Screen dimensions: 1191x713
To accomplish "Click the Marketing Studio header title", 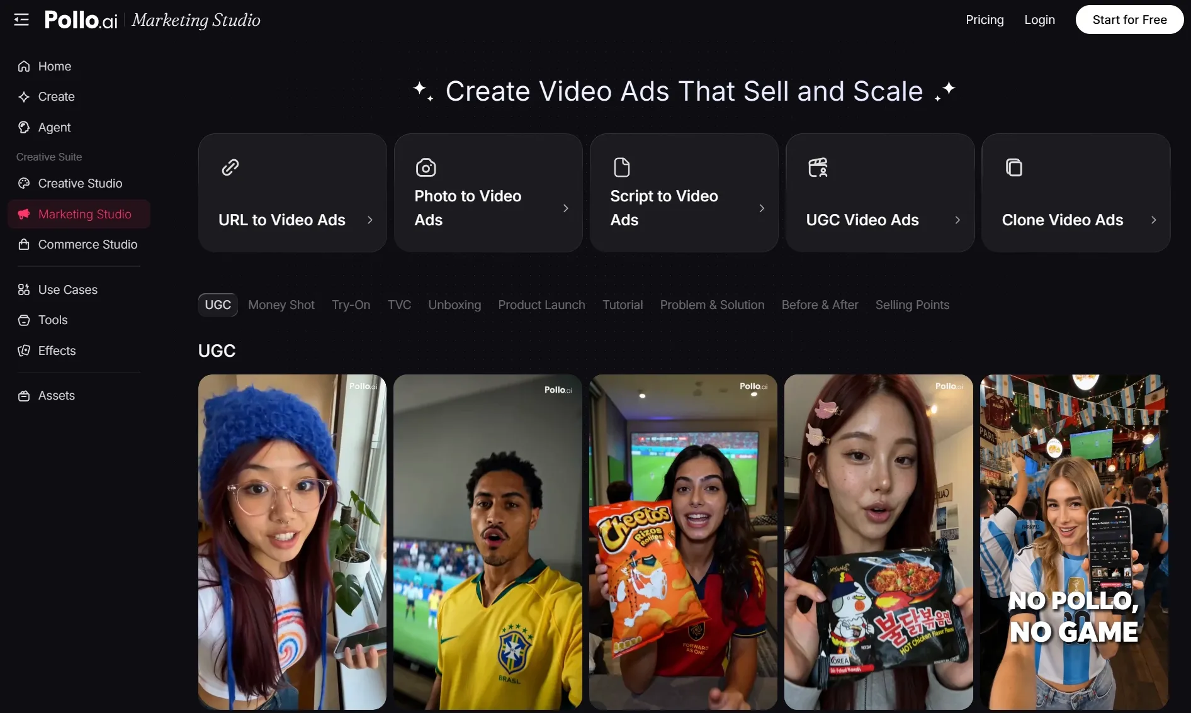I will 196,20.
